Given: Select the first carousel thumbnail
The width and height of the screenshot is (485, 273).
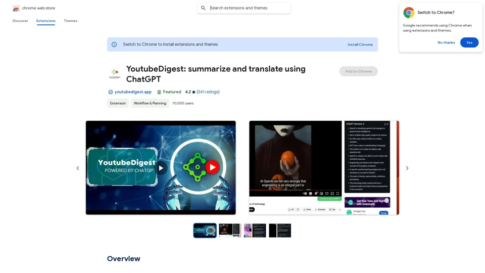Looking at the screenshot, I should 205,231.
